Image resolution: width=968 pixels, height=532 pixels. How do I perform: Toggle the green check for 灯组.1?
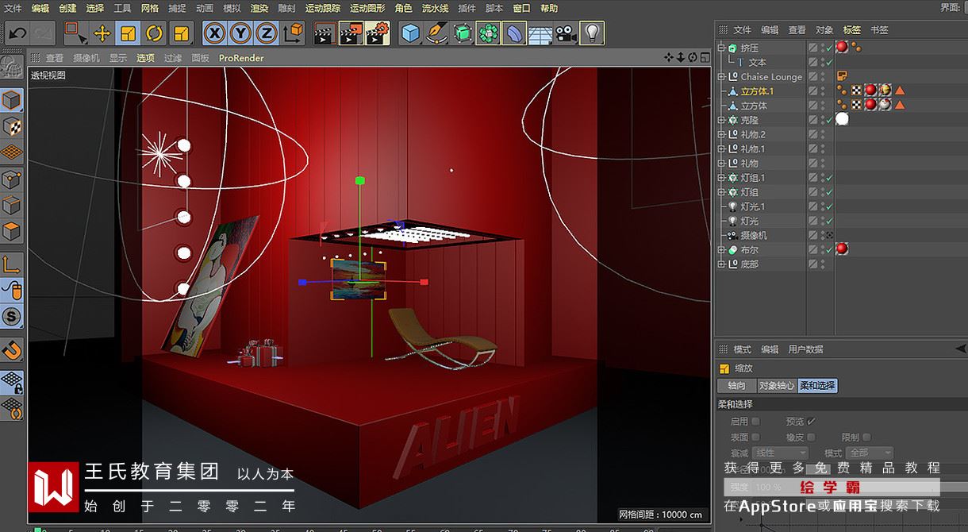(829, 178)
